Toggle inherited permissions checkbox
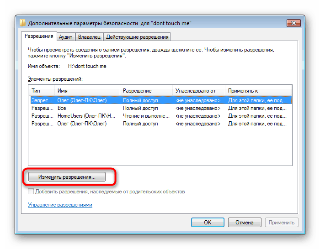The image size is (320, 249). (31, 192)
